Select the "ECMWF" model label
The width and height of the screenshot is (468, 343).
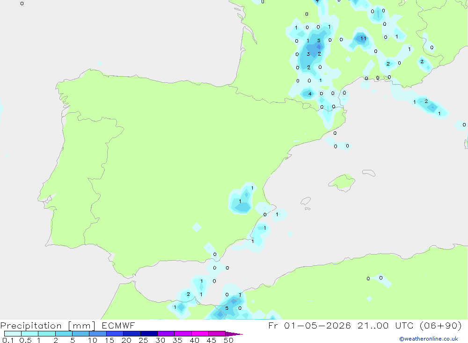pyautogui.click(x=118, y=325)
